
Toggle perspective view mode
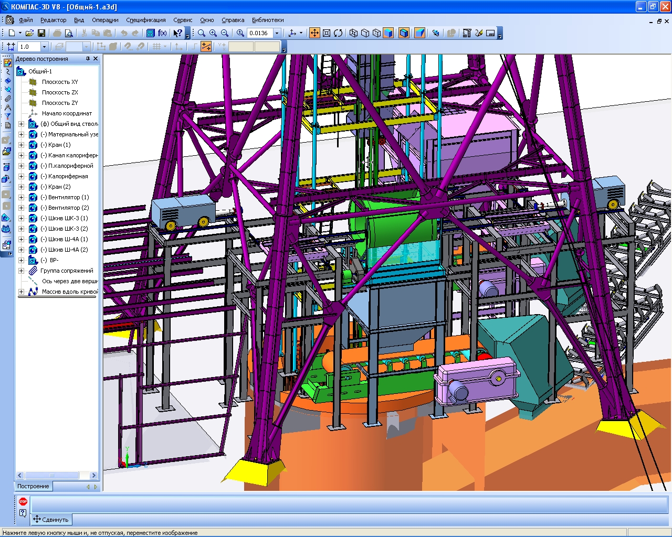[419, 33]
